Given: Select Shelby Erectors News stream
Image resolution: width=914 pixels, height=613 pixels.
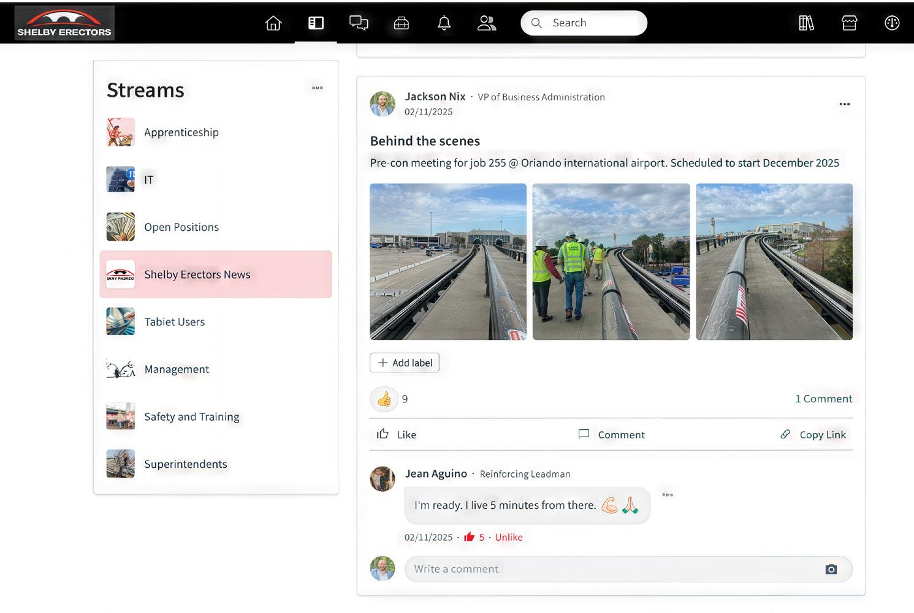Looking at the screenshot, I should [x=216, y=274].
